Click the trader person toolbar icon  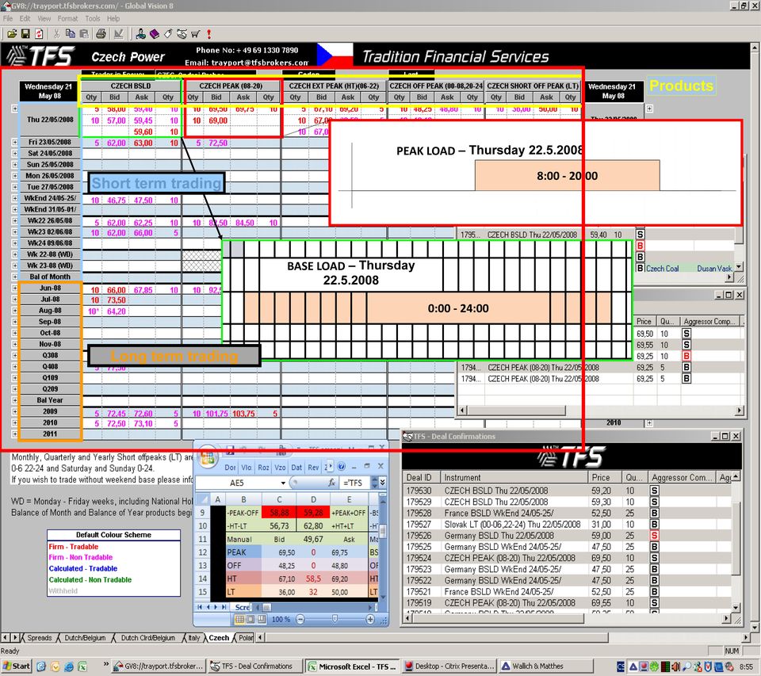pos(141,34)
